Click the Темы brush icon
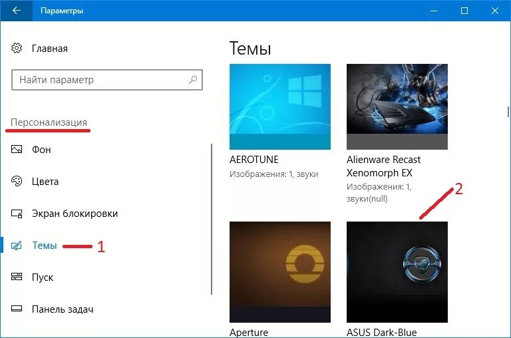 tap(16, 245)
